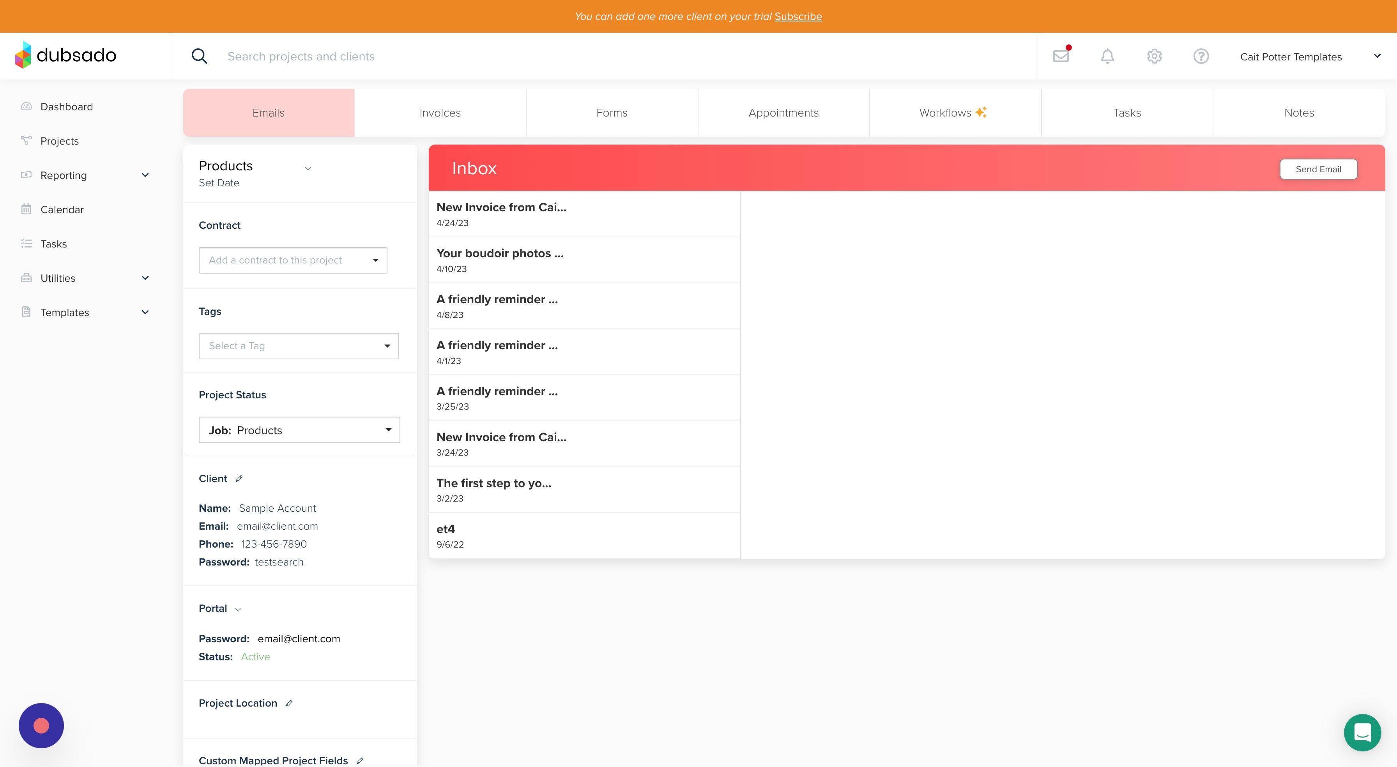The height and width of the screenshot is (767, 1397).
Task: Click the purple record button icon
Action: [41, 726]
